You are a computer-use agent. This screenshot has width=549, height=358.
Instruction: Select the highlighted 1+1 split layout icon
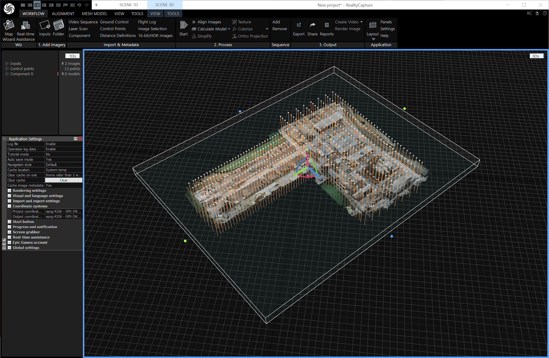pyautogui.click(x=37, y=5)
